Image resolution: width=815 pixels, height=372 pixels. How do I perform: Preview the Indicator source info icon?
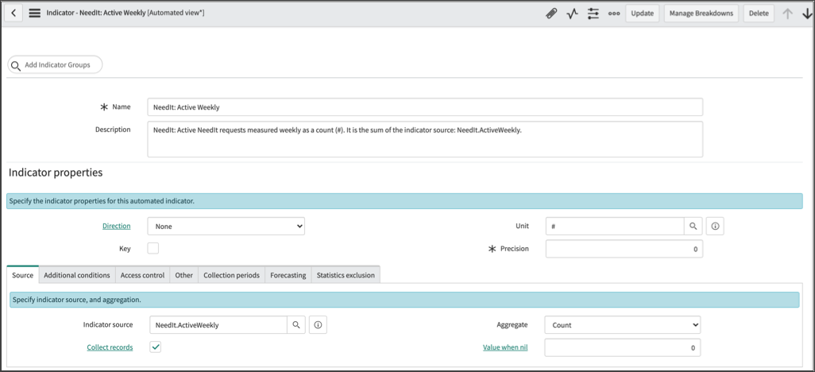pos(318,324)
